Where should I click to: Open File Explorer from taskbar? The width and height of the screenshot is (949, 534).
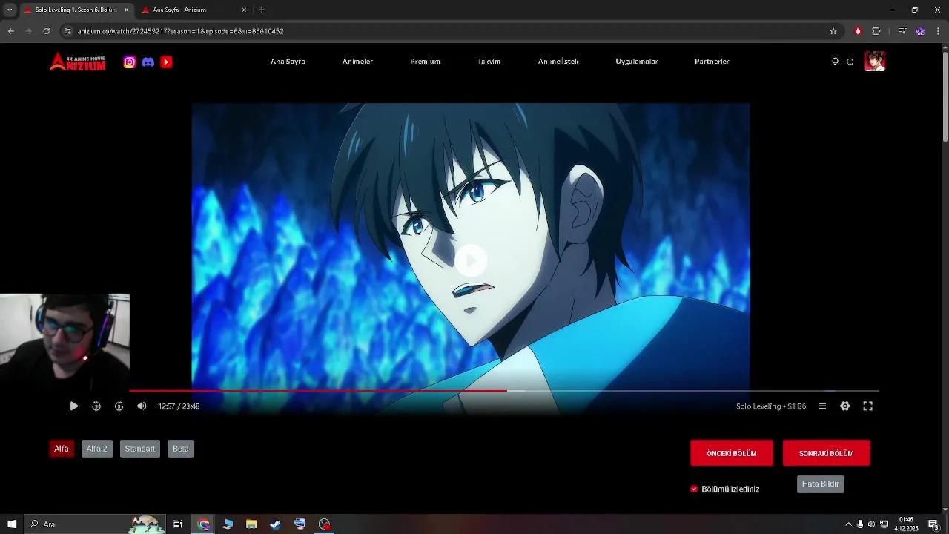[251, 524]
